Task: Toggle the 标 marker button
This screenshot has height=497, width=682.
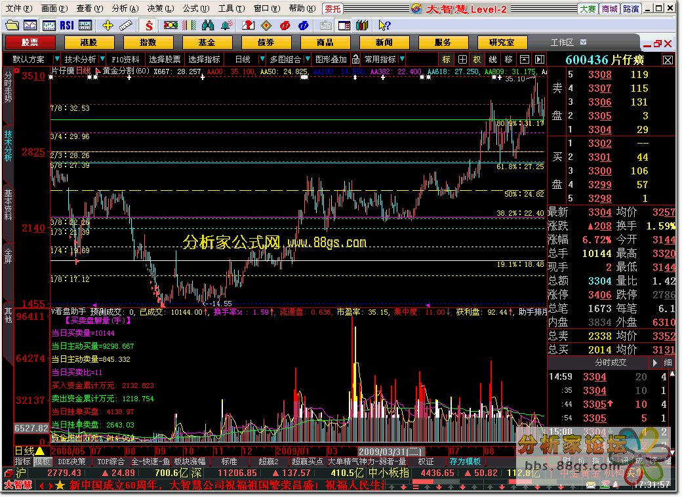Action: pyautogui.click(x=447, y=60)
